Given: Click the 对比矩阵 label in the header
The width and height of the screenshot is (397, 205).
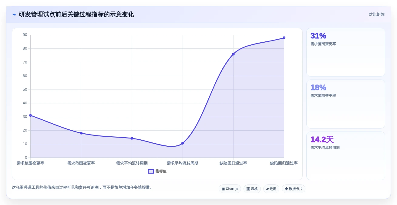Looking at the screenshot, I should tap(377, 15).
